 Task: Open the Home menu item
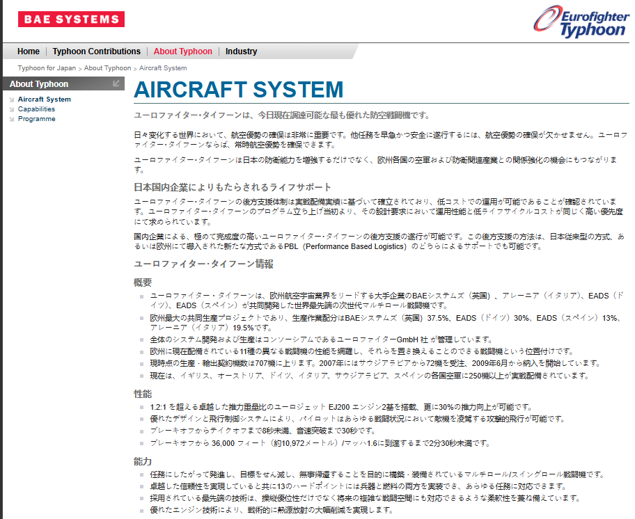29,51
